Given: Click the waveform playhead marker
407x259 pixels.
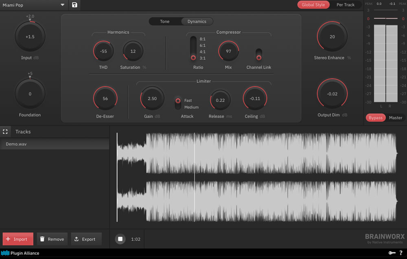Looking at the screenshot, I should pyautogui.click(x=195, y=177).
